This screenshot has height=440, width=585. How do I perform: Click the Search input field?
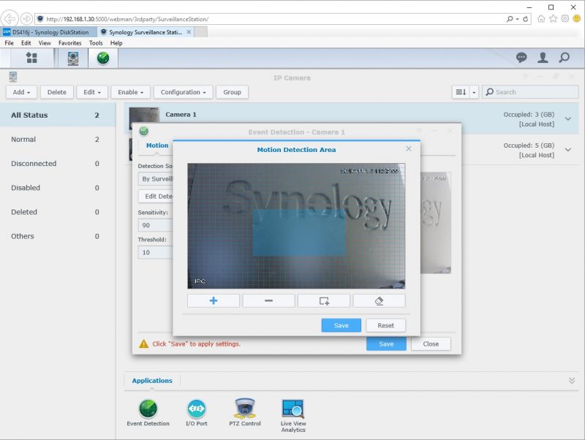(530, 92)
